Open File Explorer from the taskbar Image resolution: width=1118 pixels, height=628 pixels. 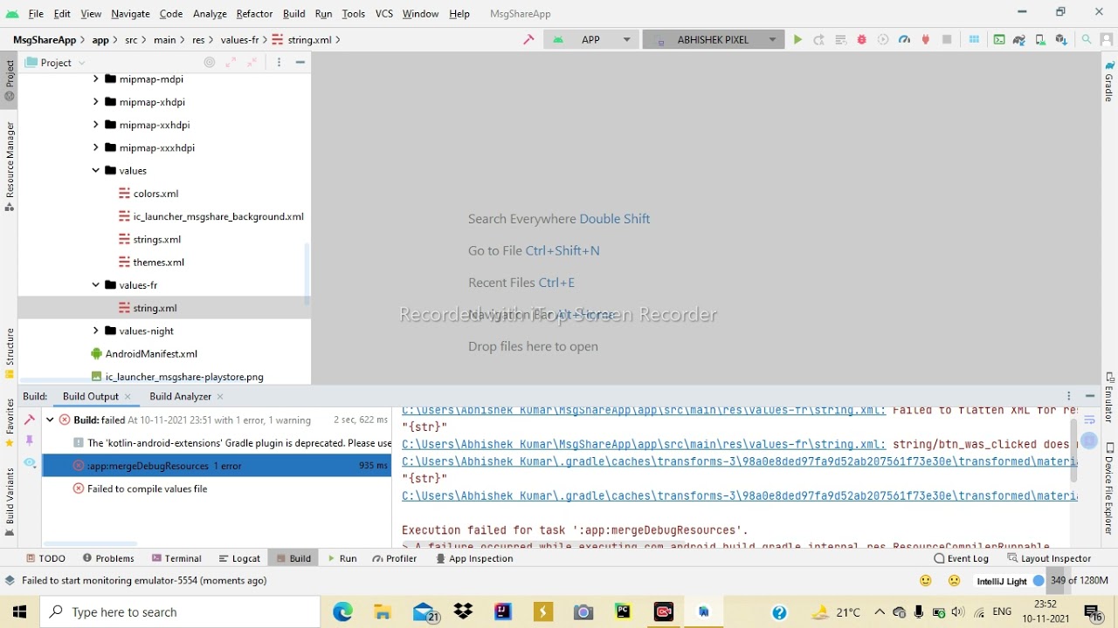pyautogui.click(x=383, y=612)
